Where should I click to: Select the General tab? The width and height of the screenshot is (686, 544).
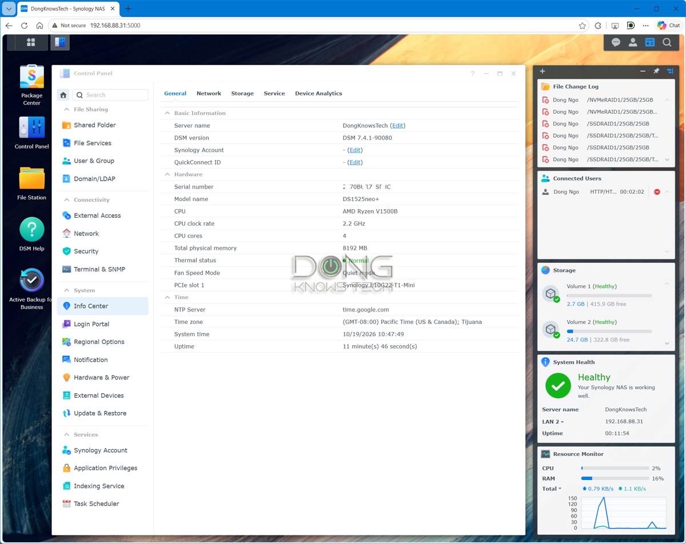(x=175, y=93)
